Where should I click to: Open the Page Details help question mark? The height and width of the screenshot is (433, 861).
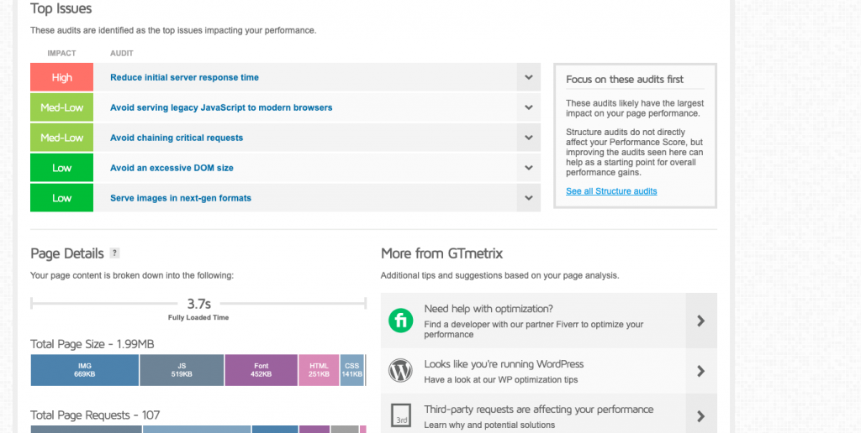(x=114, y=253)
